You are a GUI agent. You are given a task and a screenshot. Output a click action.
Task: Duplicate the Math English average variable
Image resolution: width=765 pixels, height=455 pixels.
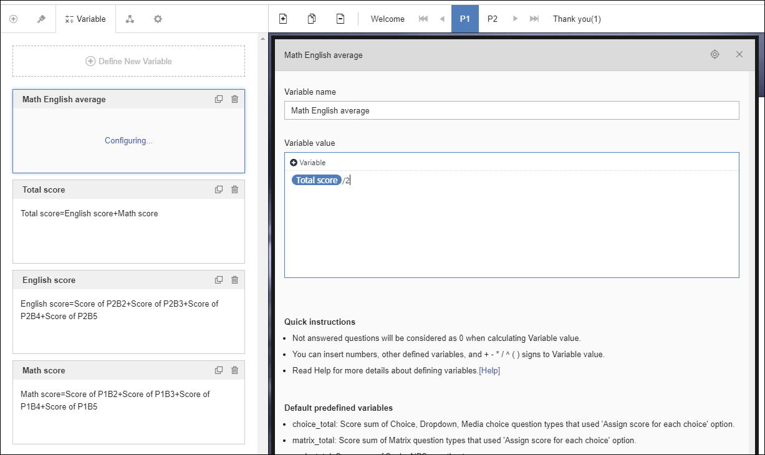[x=219, y=99]
